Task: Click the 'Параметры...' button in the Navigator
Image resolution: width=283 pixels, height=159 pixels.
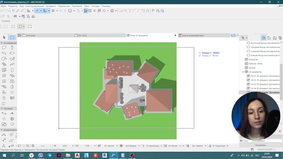Action: [x=260, y=145]
